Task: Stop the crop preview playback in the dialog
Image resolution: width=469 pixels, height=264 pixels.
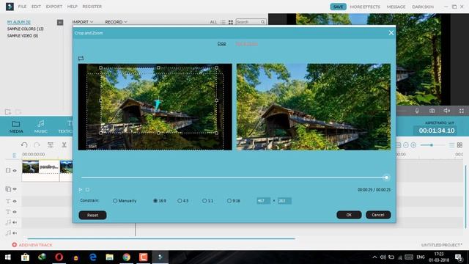Action: [x=87, y=189]
